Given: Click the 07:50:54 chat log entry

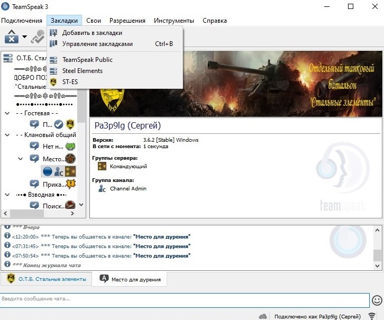Looking at the screenshot, I should pyautogui.click(x=102, y=256).
